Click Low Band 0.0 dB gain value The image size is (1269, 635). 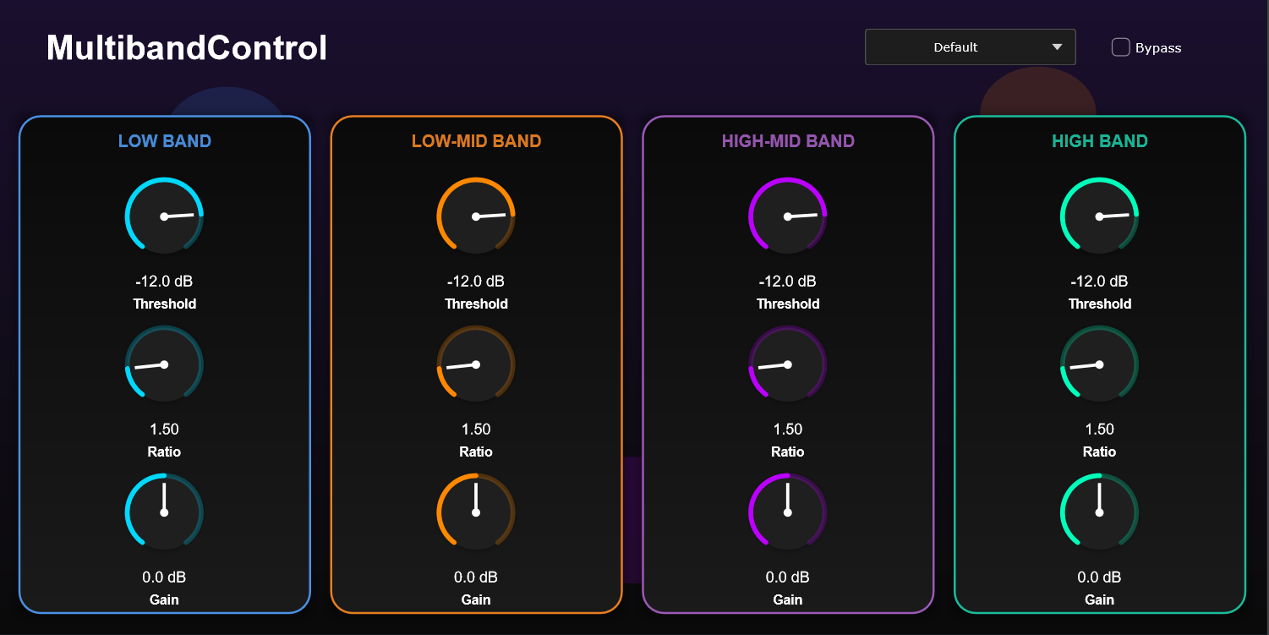tap(164, 577)
